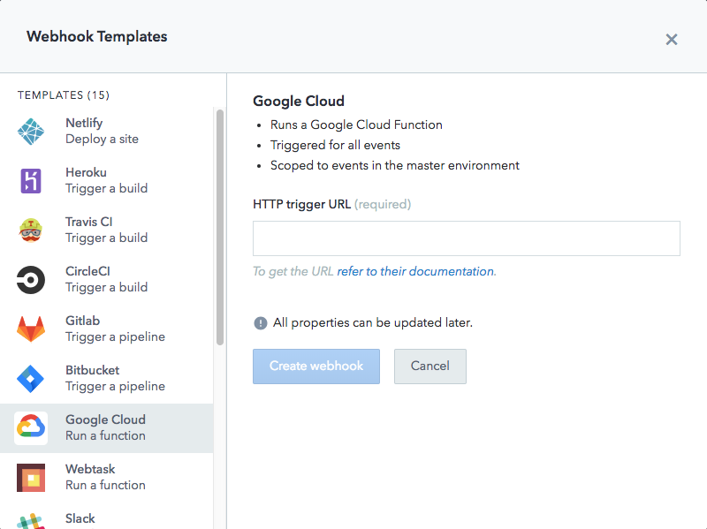707x529 pixels.
Task: Select the Travis CI template icon
Action: [x=30, y=230]
